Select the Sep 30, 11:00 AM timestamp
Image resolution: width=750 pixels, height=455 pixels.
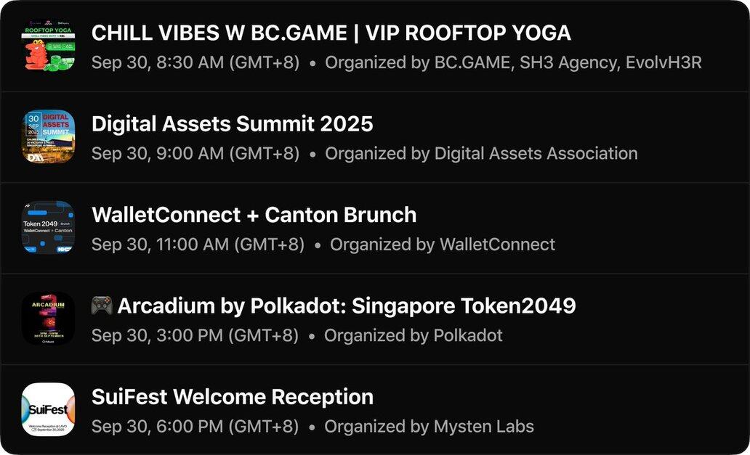point(198,245)
